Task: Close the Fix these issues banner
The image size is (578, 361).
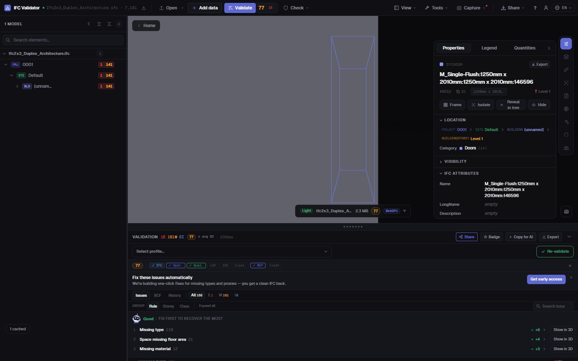Action: coord(571,278)
